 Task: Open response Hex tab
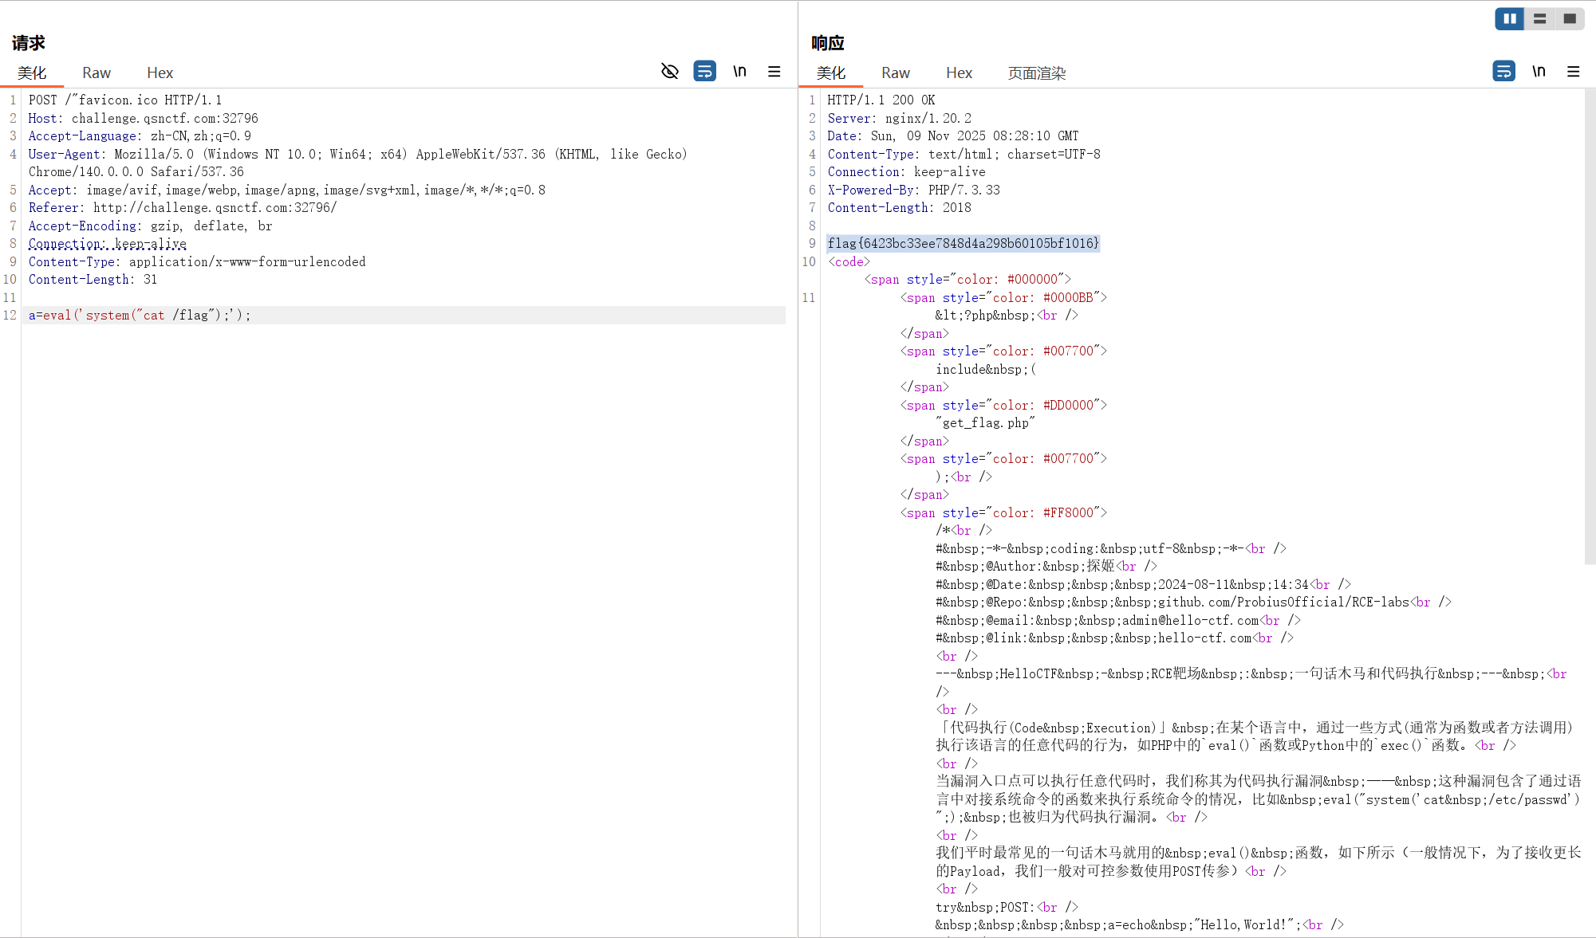click(x=959, y=73)
